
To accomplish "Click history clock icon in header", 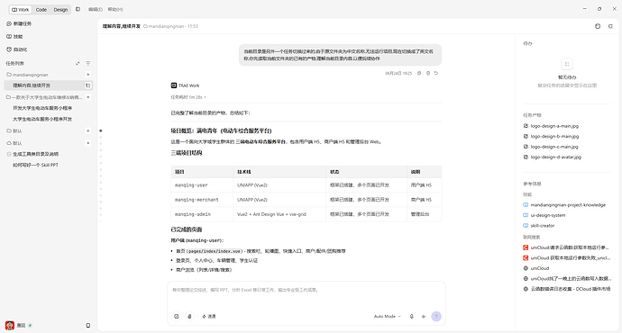I will pyautogui.click(x=598, y=26).
